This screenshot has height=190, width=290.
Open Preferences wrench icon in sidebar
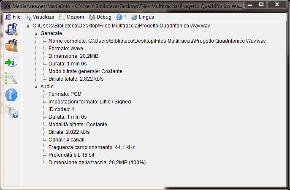(11, 78)
